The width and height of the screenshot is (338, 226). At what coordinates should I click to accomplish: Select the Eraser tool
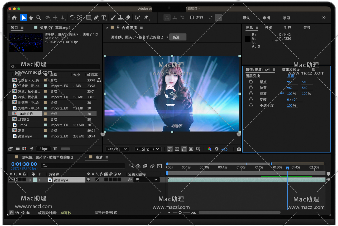point(128,18)
